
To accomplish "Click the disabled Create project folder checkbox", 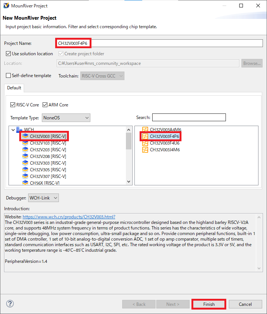I will coord(61,54).
